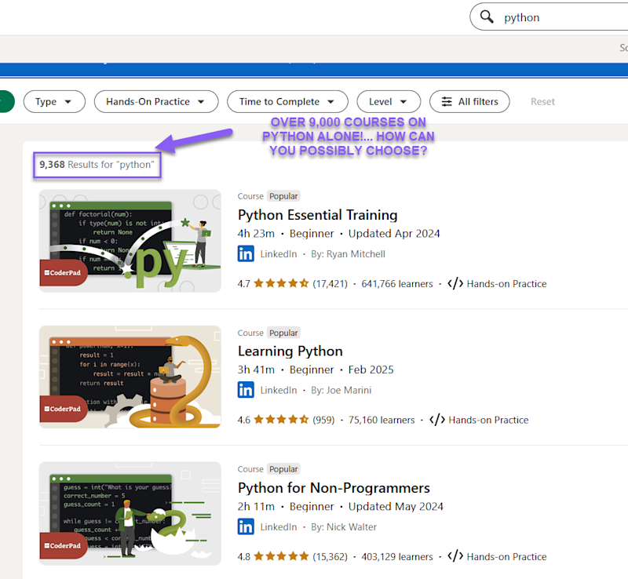Click author text By: Joe Marini
Image resolution: width=628 pixels, height=579 pixels.
point(341,390)
